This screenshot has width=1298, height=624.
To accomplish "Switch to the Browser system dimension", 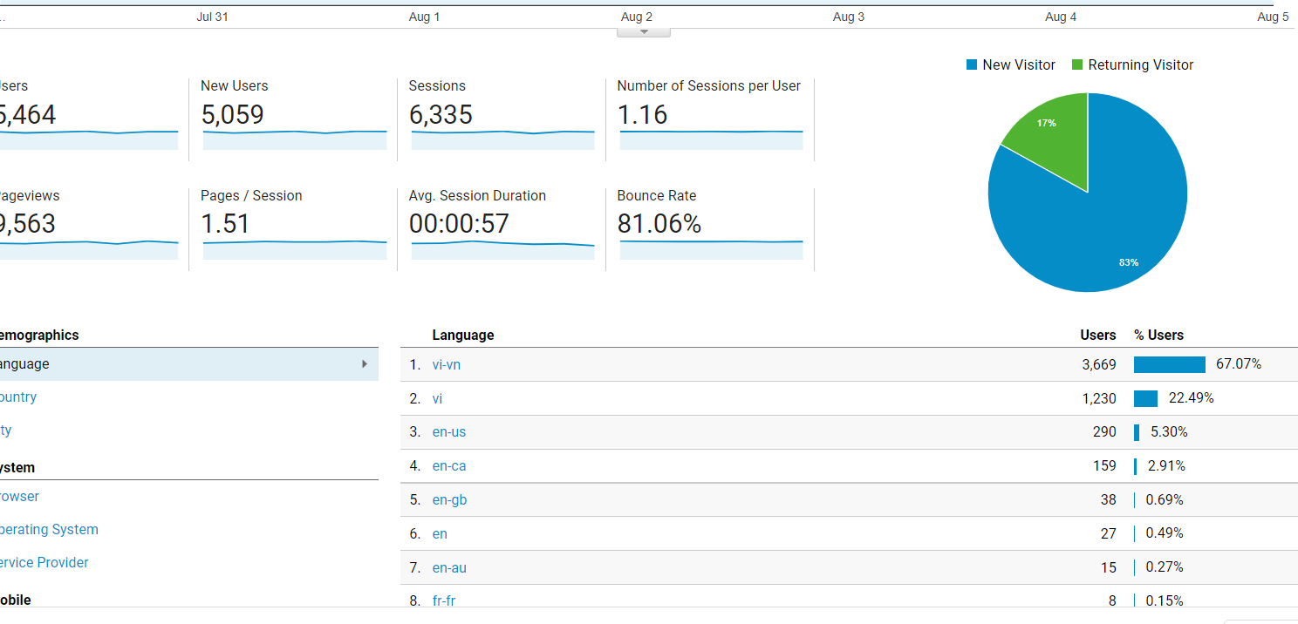I will click(19, 497).
